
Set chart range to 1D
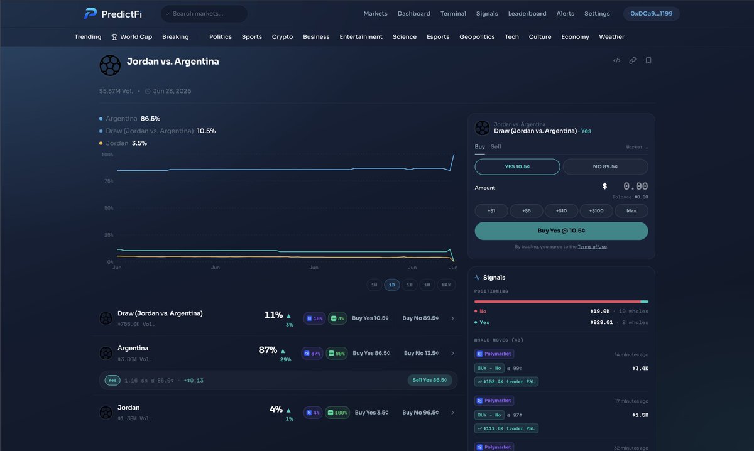point(392,285)
